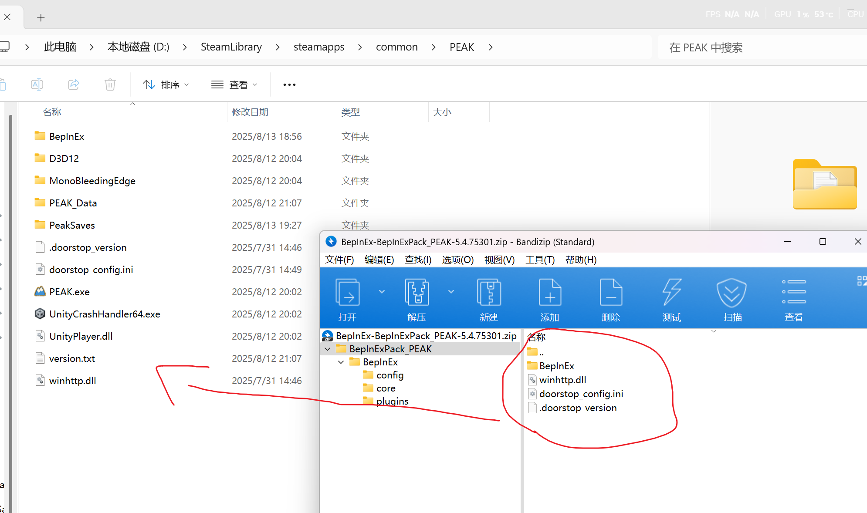Select the PEAK.exe file
This screenshot has width=867, height=513.
pos(69,292)
